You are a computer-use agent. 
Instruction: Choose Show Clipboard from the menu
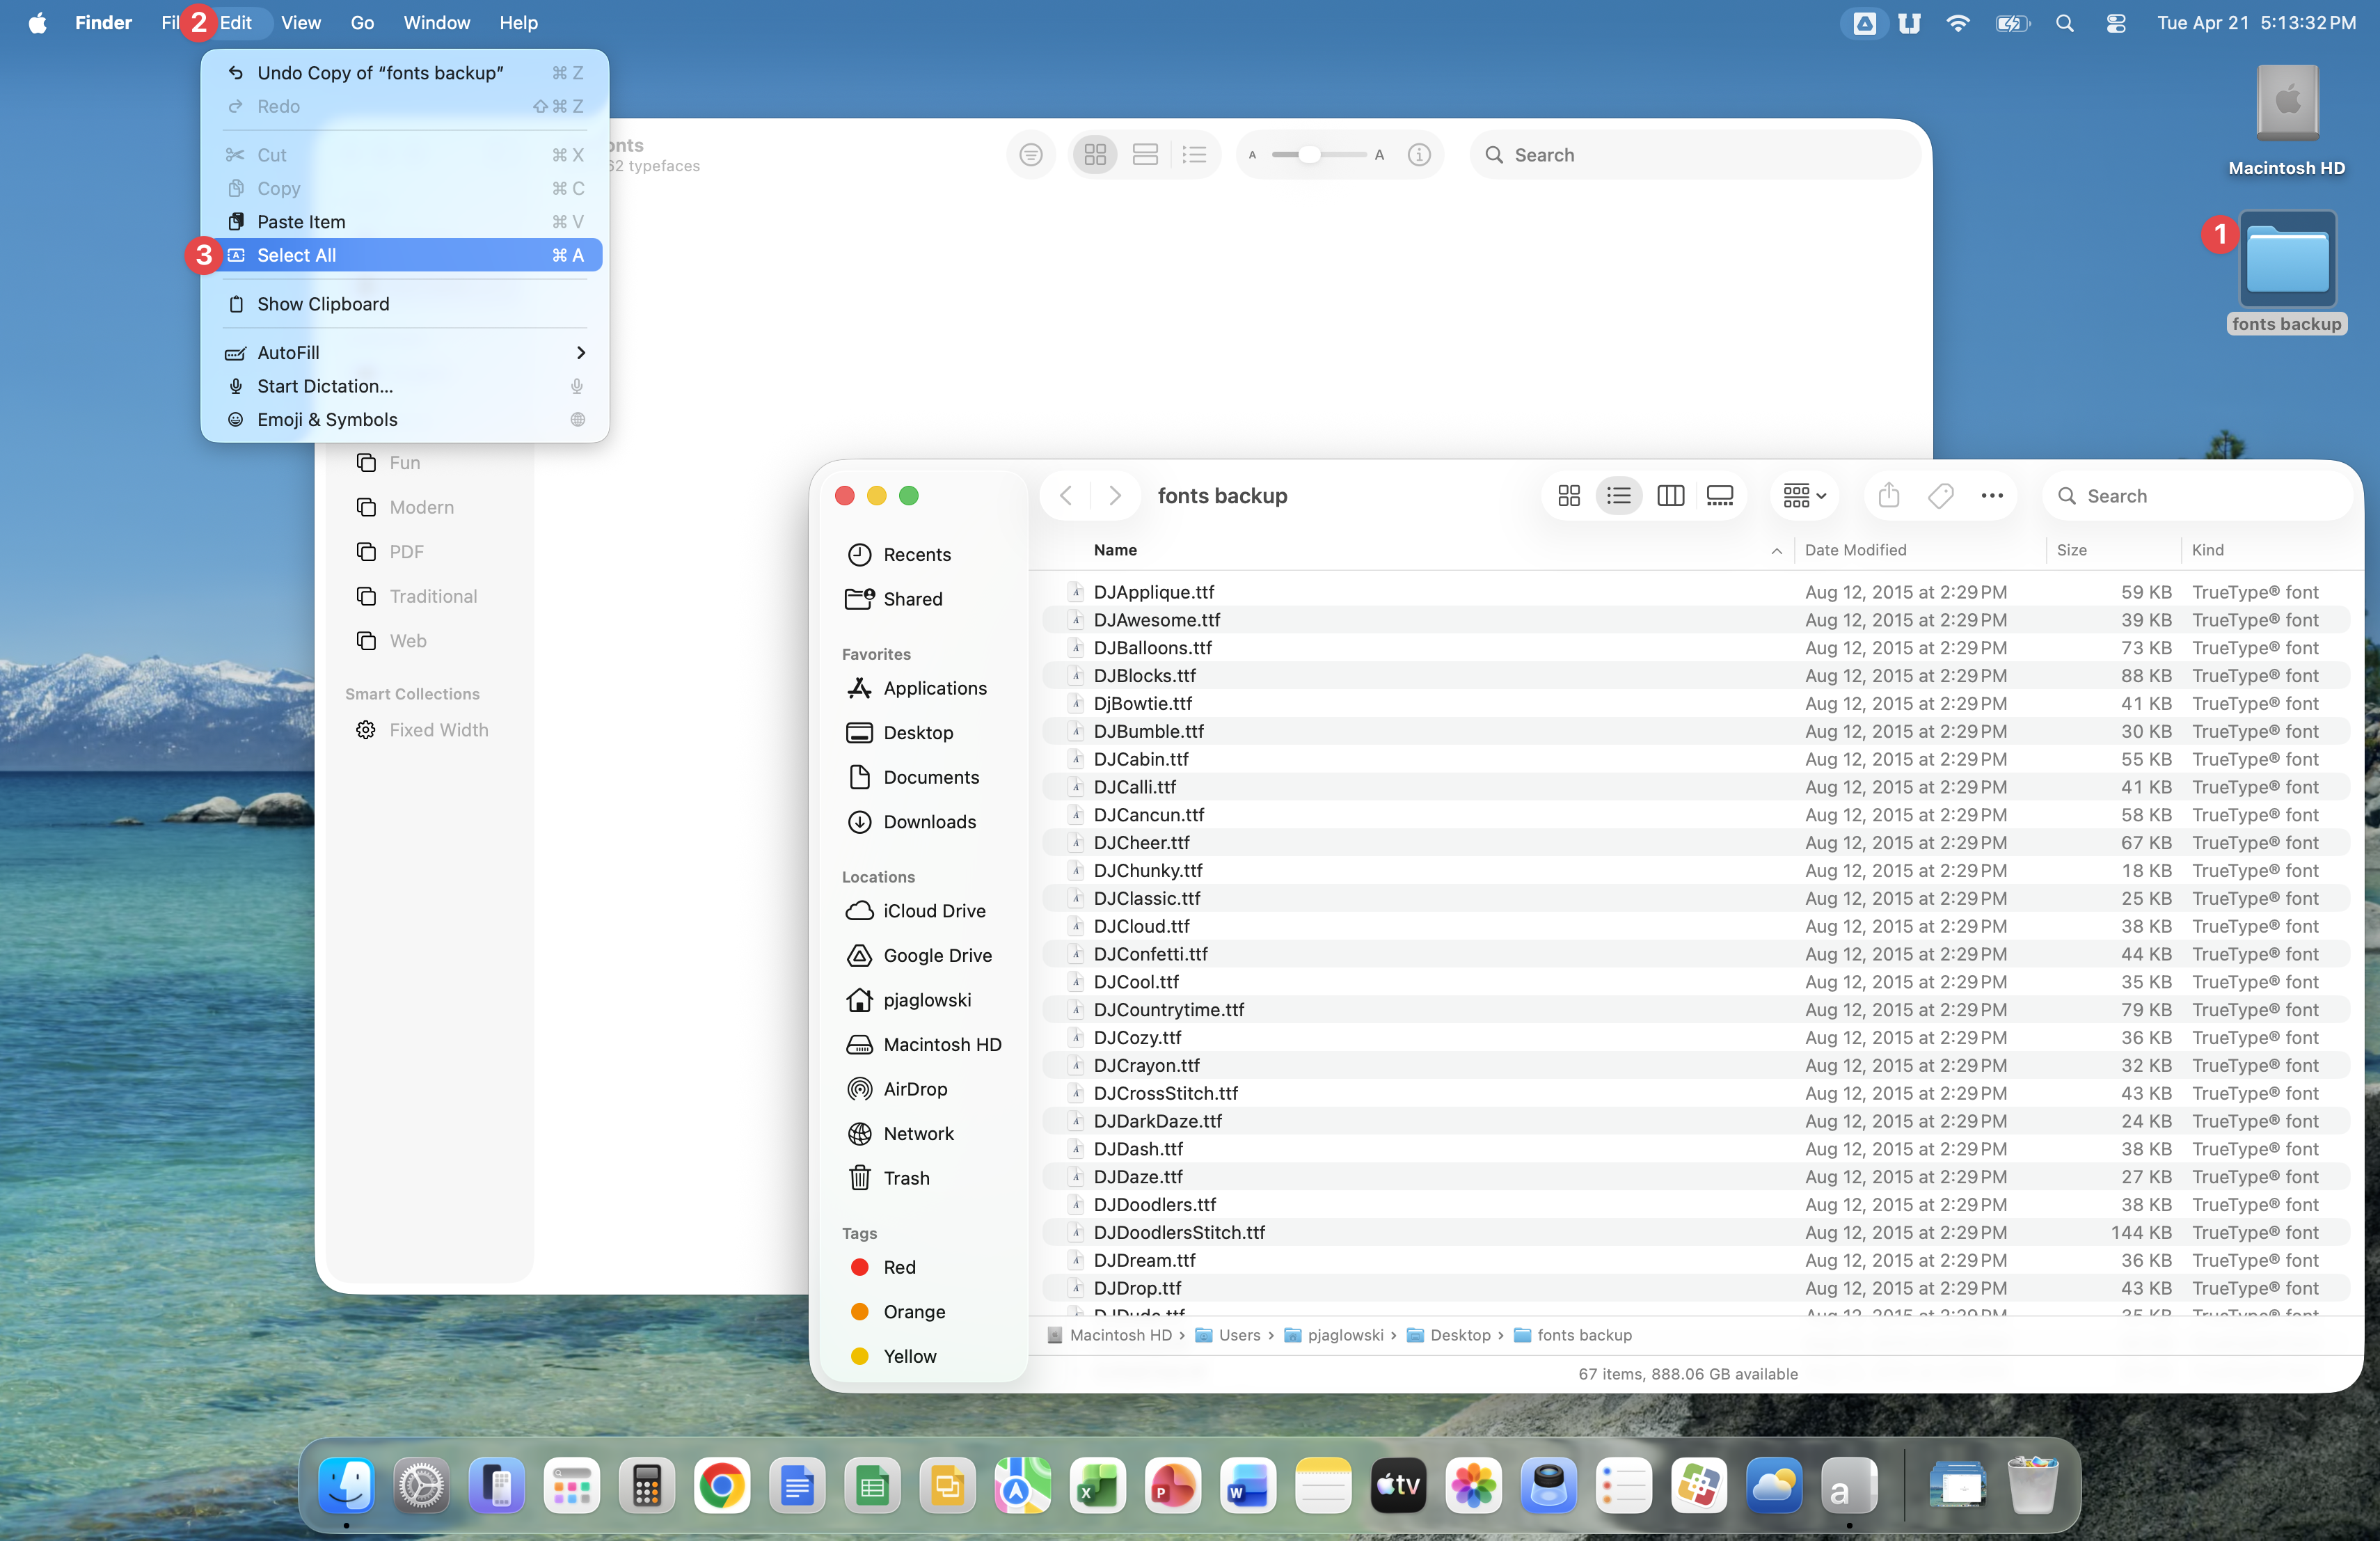pyautogui.click(x=322, y=304)
